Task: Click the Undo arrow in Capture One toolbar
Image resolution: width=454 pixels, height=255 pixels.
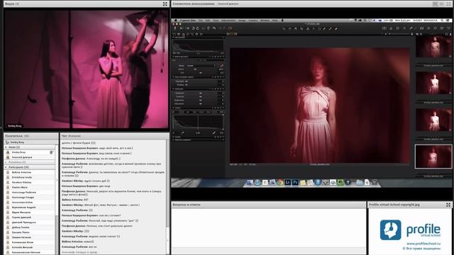Action: pos(214,28)
